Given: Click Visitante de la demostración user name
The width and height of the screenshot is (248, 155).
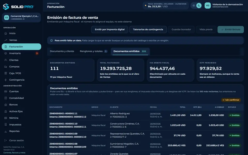Looking at the screenshot, I should coord(227,4).
